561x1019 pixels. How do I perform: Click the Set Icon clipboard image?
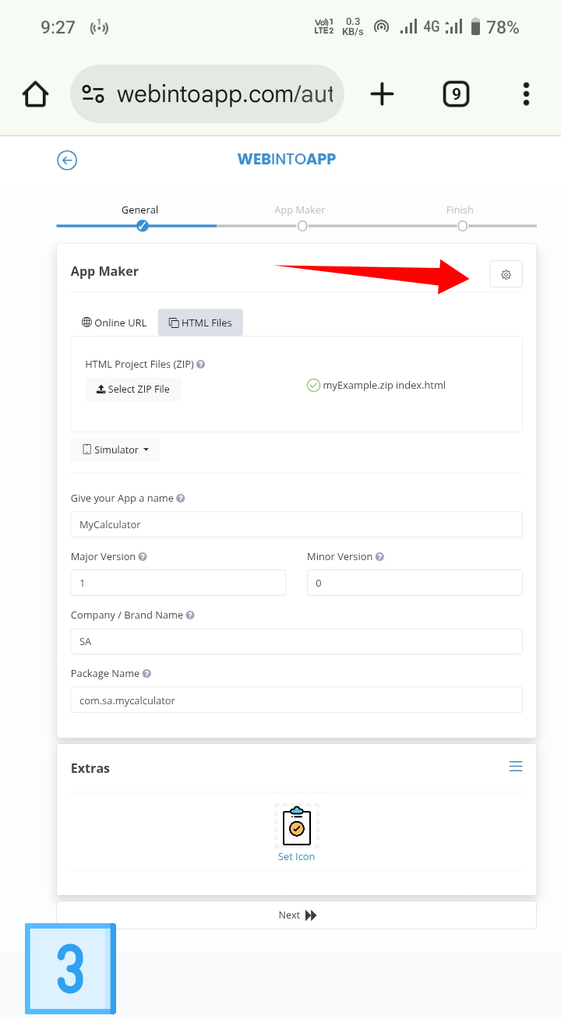pyautogui.click(x=296, y=827)
